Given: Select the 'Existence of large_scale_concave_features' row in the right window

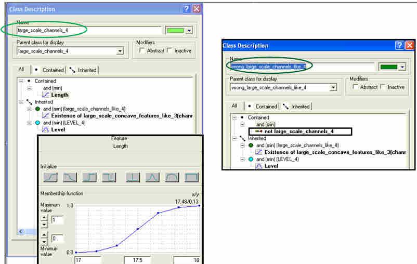Looking at the screenshot, I should (x=335, y=152).
